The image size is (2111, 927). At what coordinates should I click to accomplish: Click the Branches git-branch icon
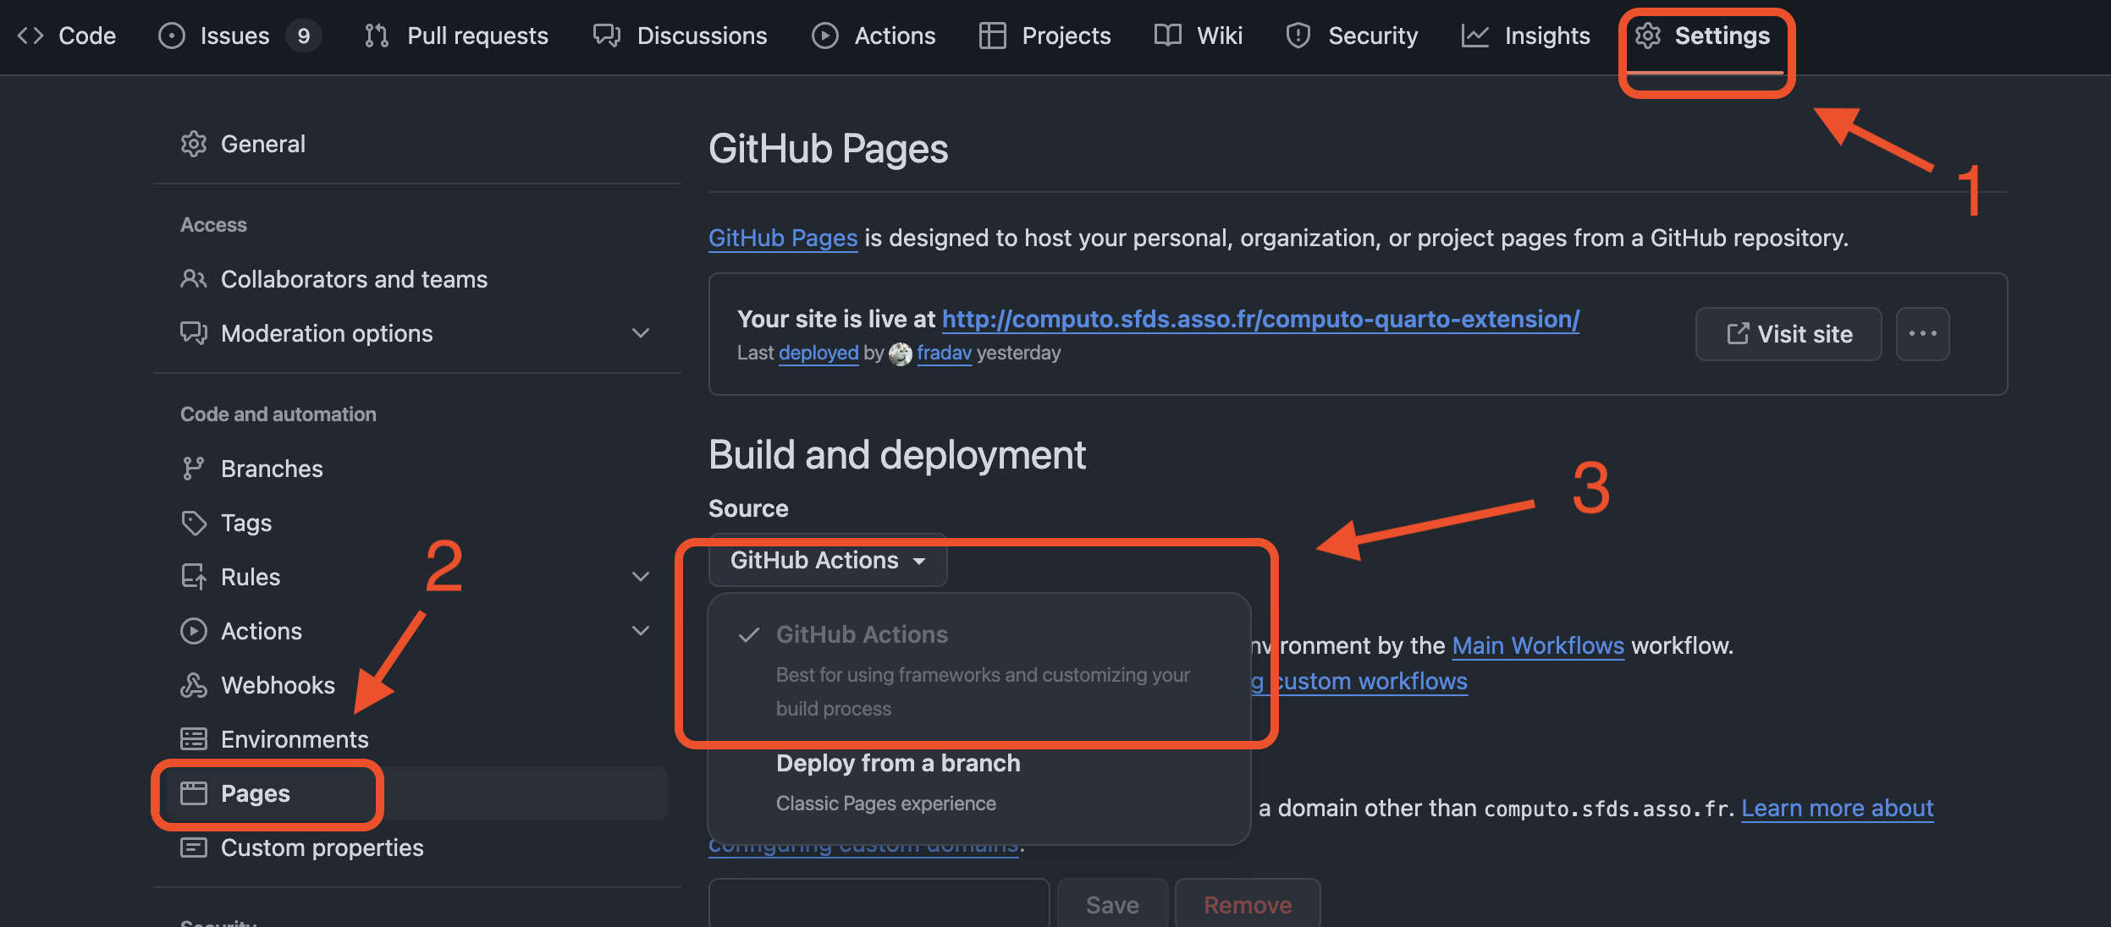pyautogui.click(x=194, y=469)
